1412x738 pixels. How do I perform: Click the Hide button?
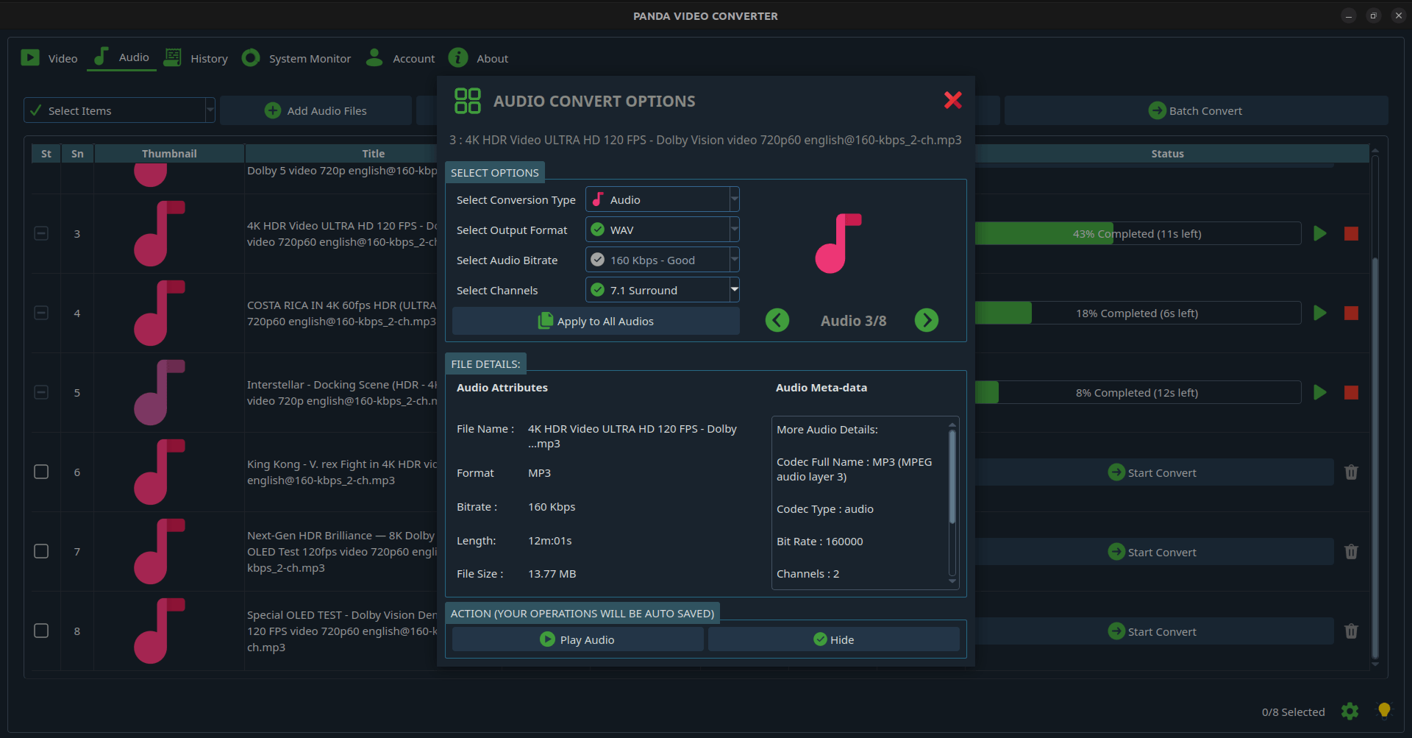tap(834, 639)
